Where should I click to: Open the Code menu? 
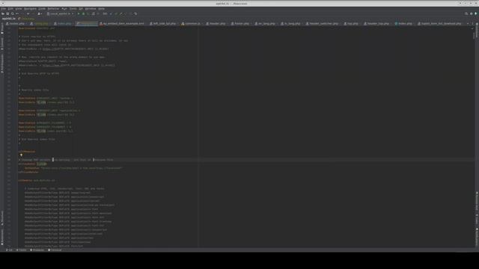click(x=42, y=9)
